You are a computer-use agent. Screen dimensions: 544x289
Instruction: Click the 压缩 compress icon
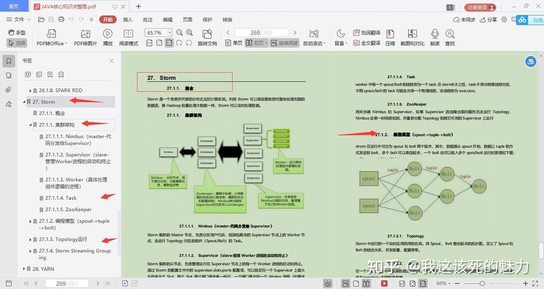pyautogui.click(x=390, y=34)
